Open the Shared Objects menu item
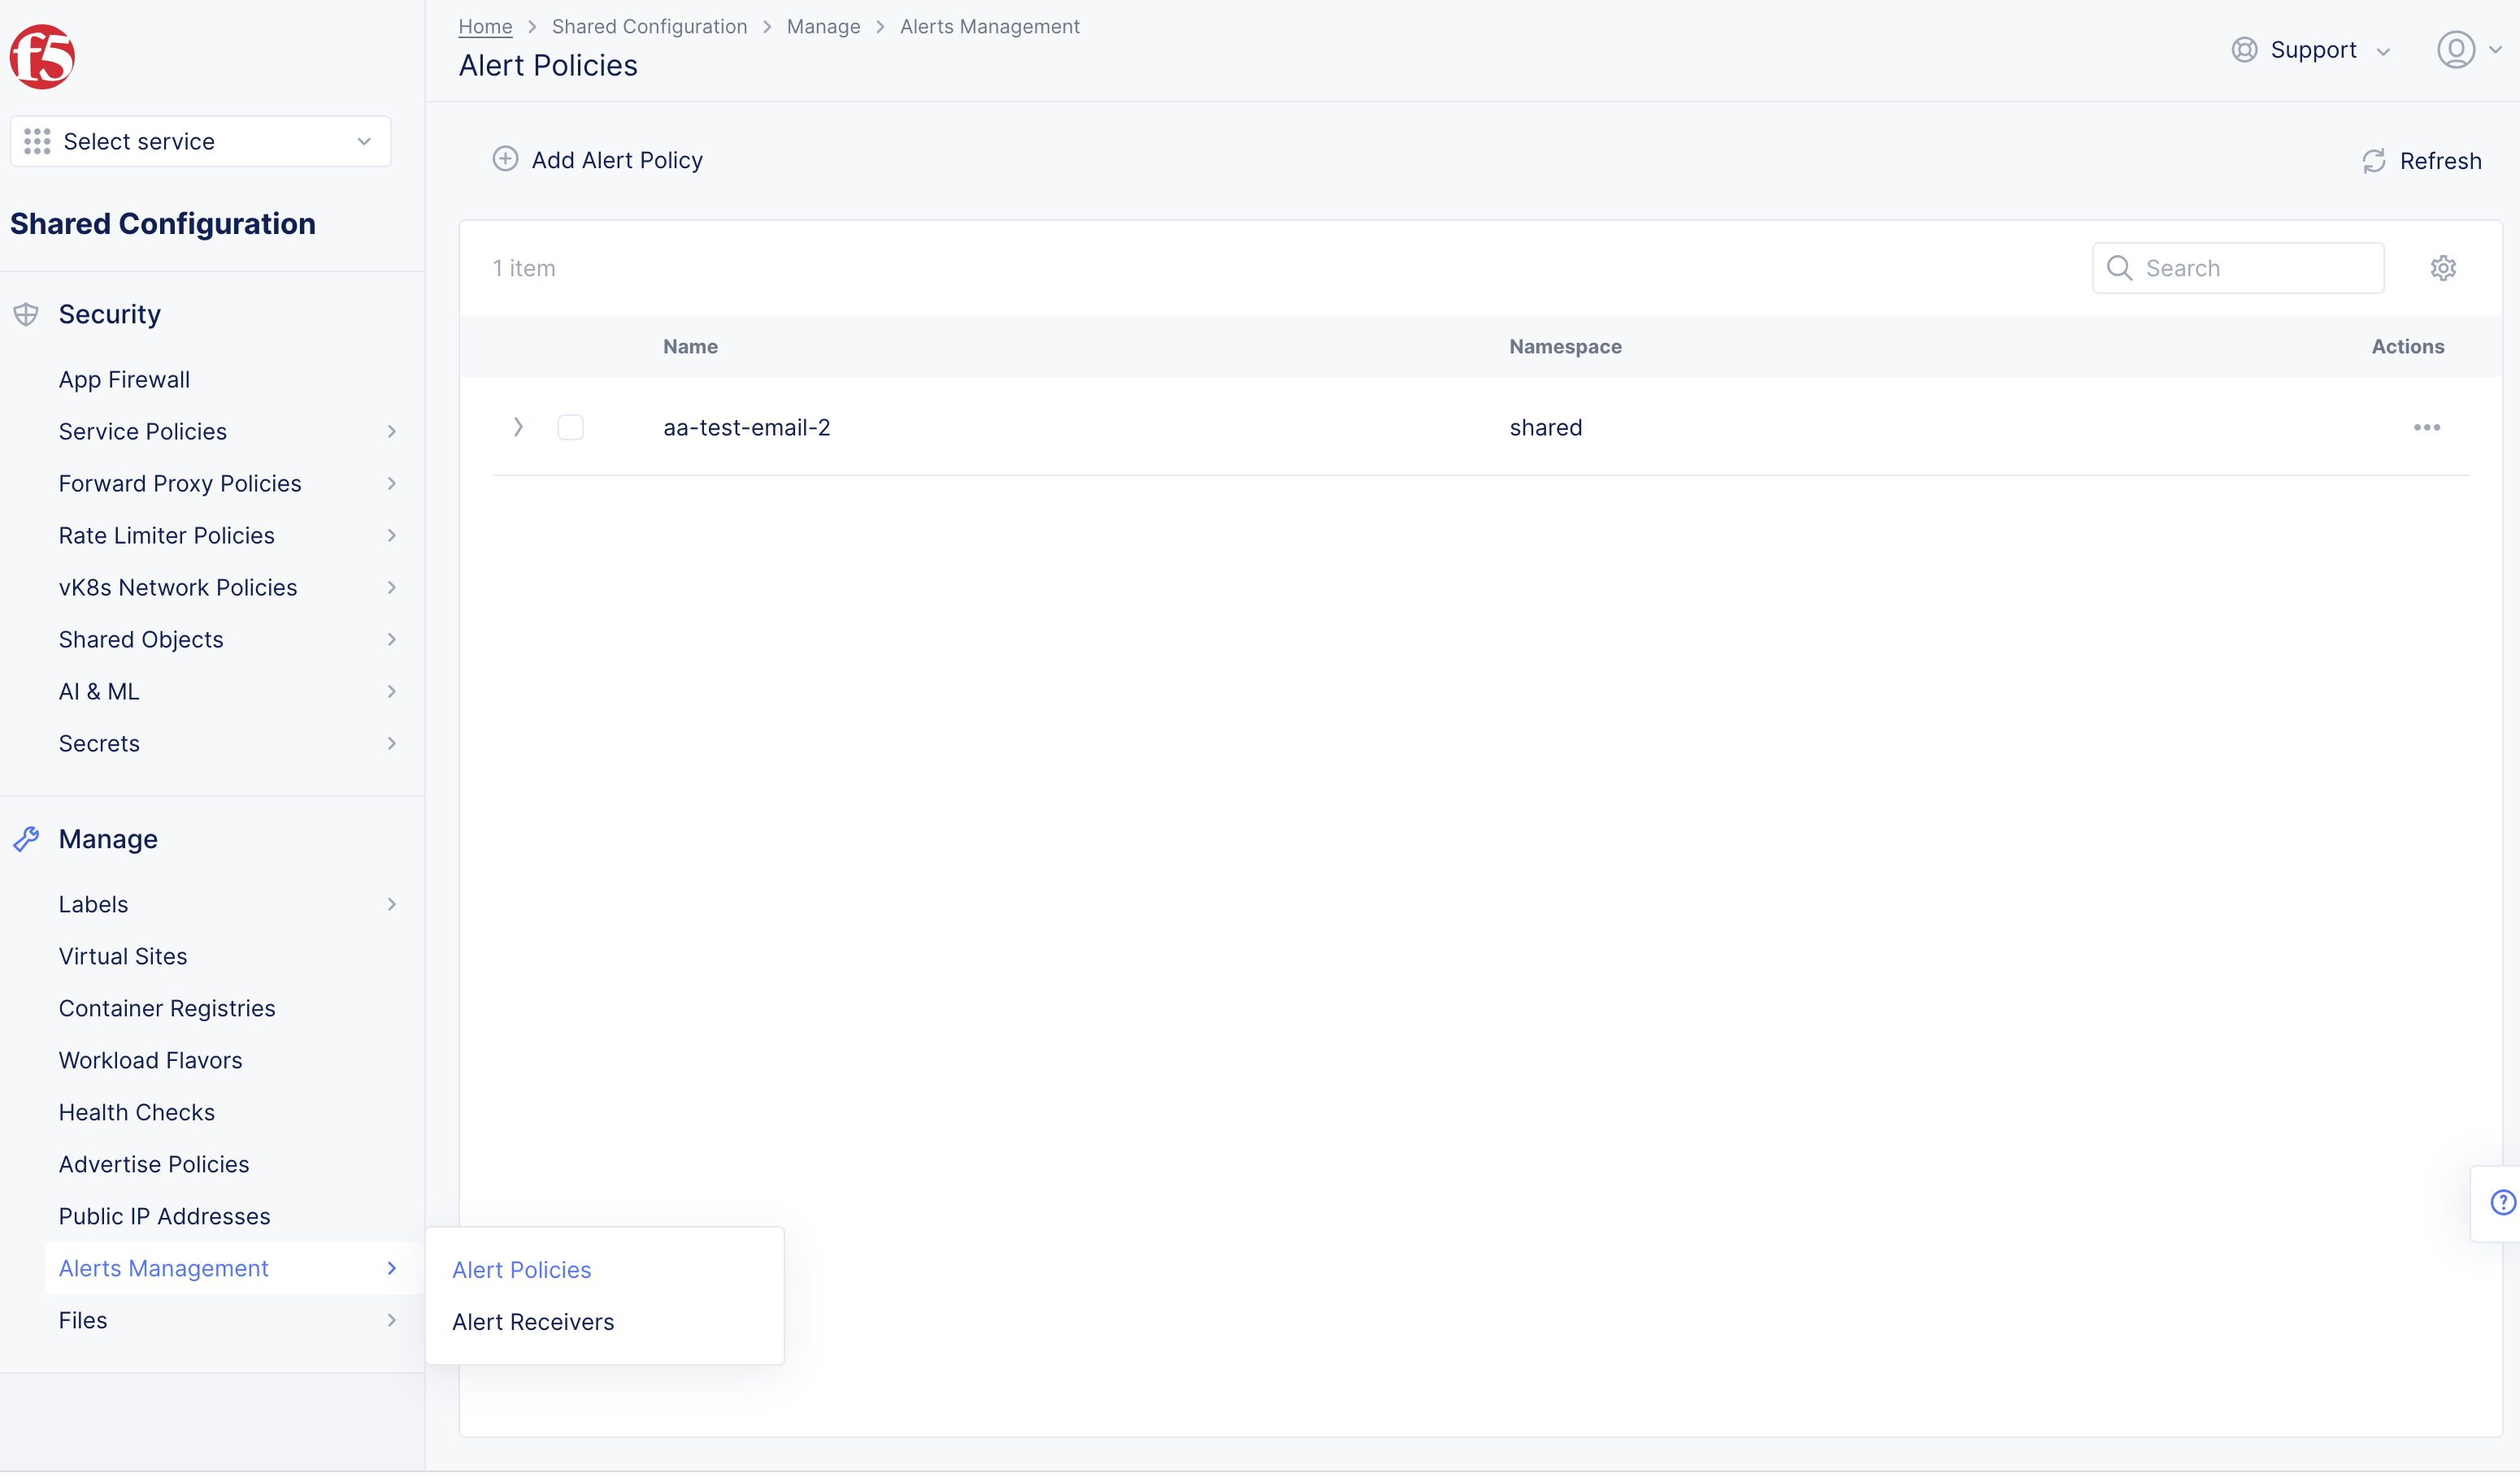2520x1477 pixels. (140, 639)
